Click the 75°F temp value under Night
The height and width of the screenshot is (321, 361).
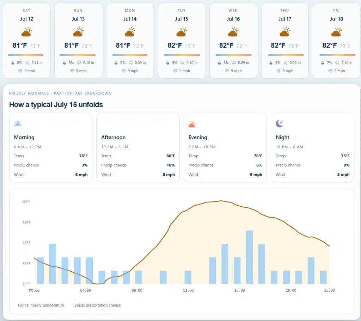pos(345,156)
